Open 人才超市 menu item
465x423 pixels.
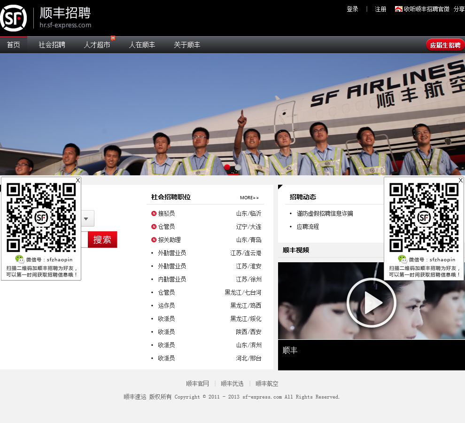[x=97, y=45]
